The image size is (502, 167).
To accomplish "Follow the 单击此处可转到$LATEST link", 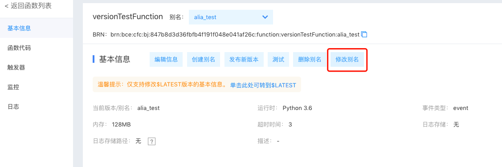I will tap(263, 85).
